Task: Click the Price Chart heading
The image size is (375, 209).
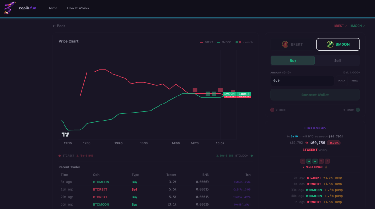Action: point(68,41)
